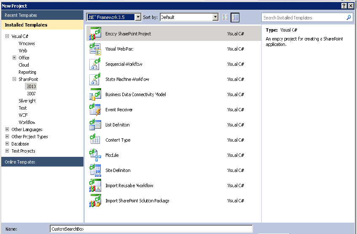Expand the Other Languages node
Image resolution: width=357 pixels, height=234 pixels.
pos(7,129)
